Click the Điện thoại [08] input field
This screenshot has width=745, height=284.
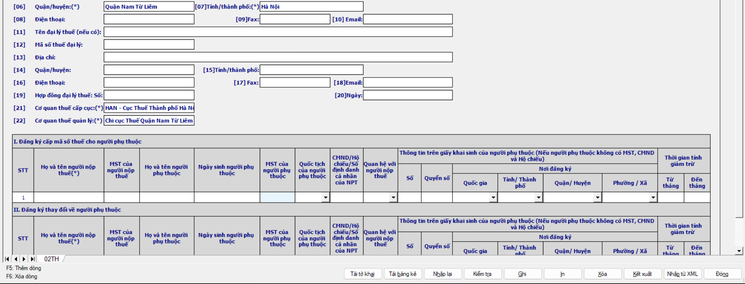tap(149, 19)
